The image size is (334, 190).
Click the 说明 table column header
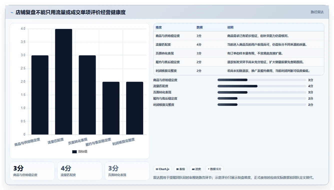[230, 27]
